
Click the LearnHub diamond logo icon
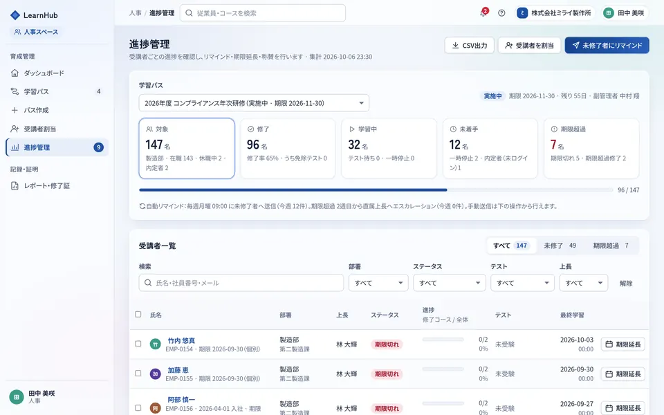15,15
